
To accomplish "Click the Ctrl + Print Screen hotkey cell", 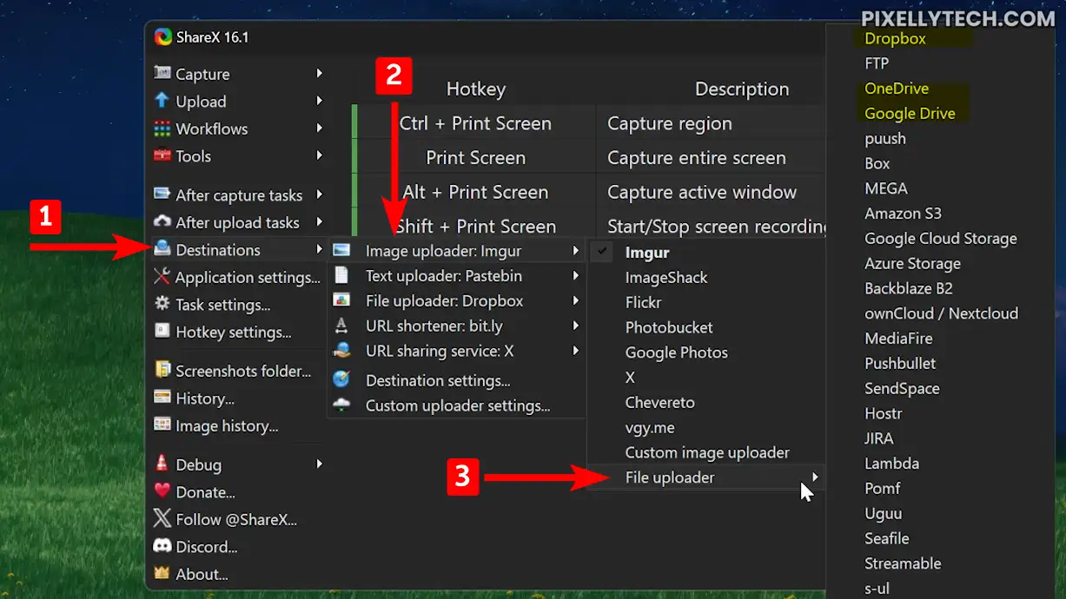I will tap(475, 123).
